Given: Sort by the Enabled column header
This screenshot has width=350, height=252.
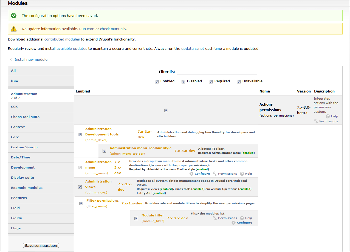Looking at the screenshot, I should tap(83, 91).
